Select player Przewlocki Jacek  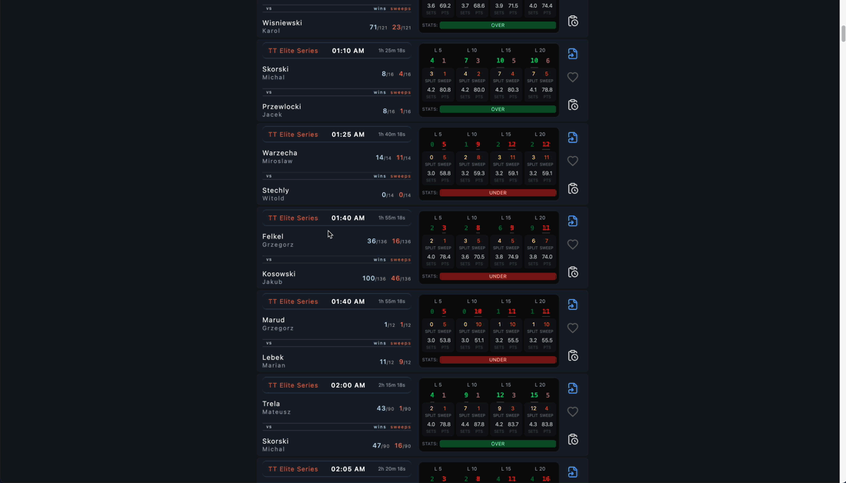[x=281, y=110]
